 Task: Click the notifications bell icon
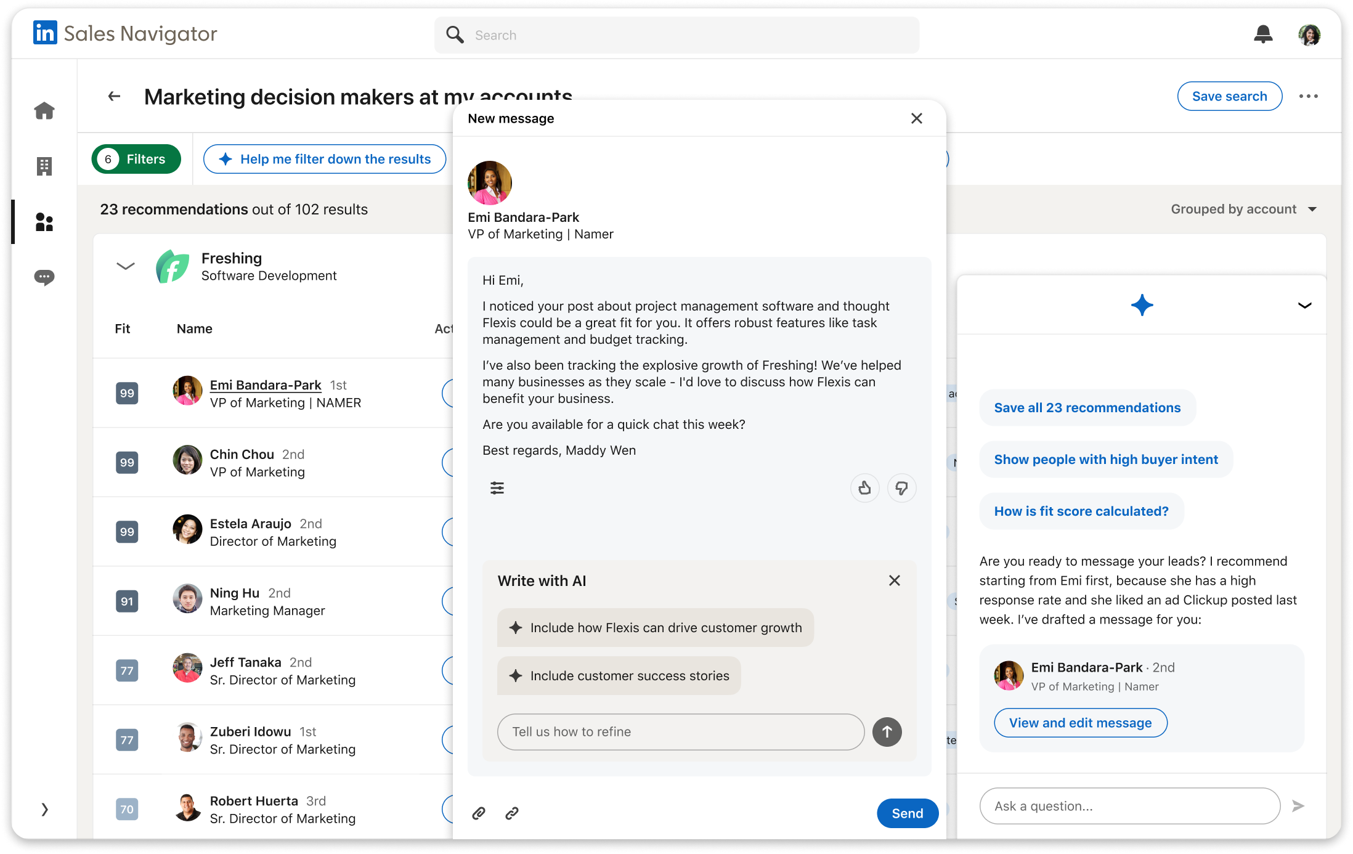click(1263, 35)
